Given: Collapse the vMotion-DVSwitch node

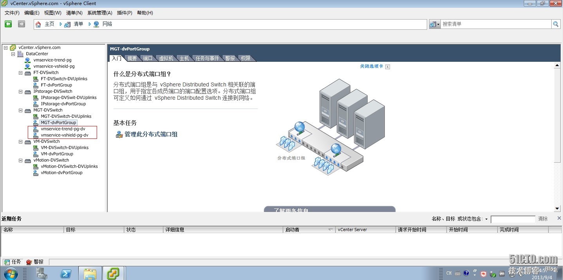Looking at the screenshot, I should tap(20, 160).
